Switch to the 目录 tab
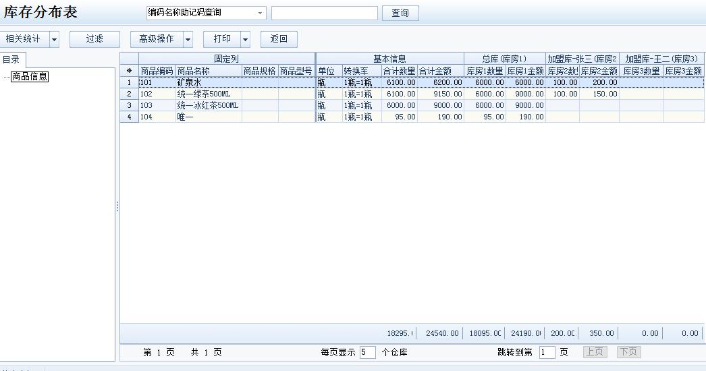Screen dimensions: 706x371 coord(11,59)
